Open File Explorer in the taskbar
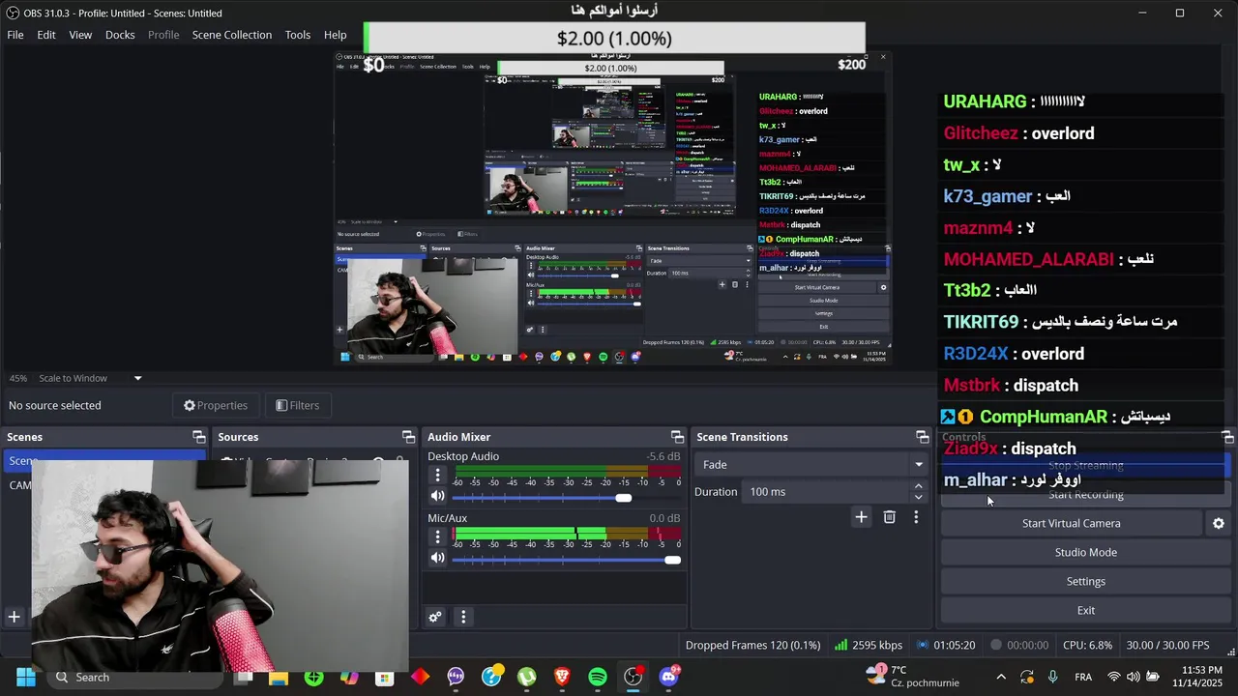1238x696 pixels. 279,677
